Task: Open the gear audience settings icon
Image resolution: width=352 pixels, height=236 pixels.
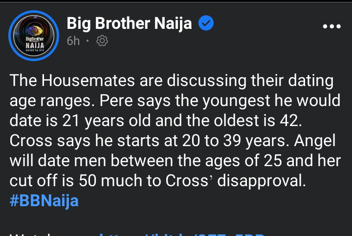Action: pyautogui.click(x=102, y=42)
